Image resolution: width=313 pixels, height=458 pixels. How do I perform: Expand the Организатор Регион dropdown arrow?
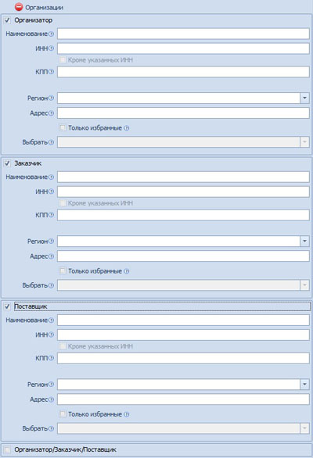pyautogui.click(x=304, y=98)
